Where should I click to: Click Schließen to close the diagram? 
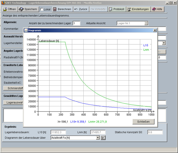[143, 122]
